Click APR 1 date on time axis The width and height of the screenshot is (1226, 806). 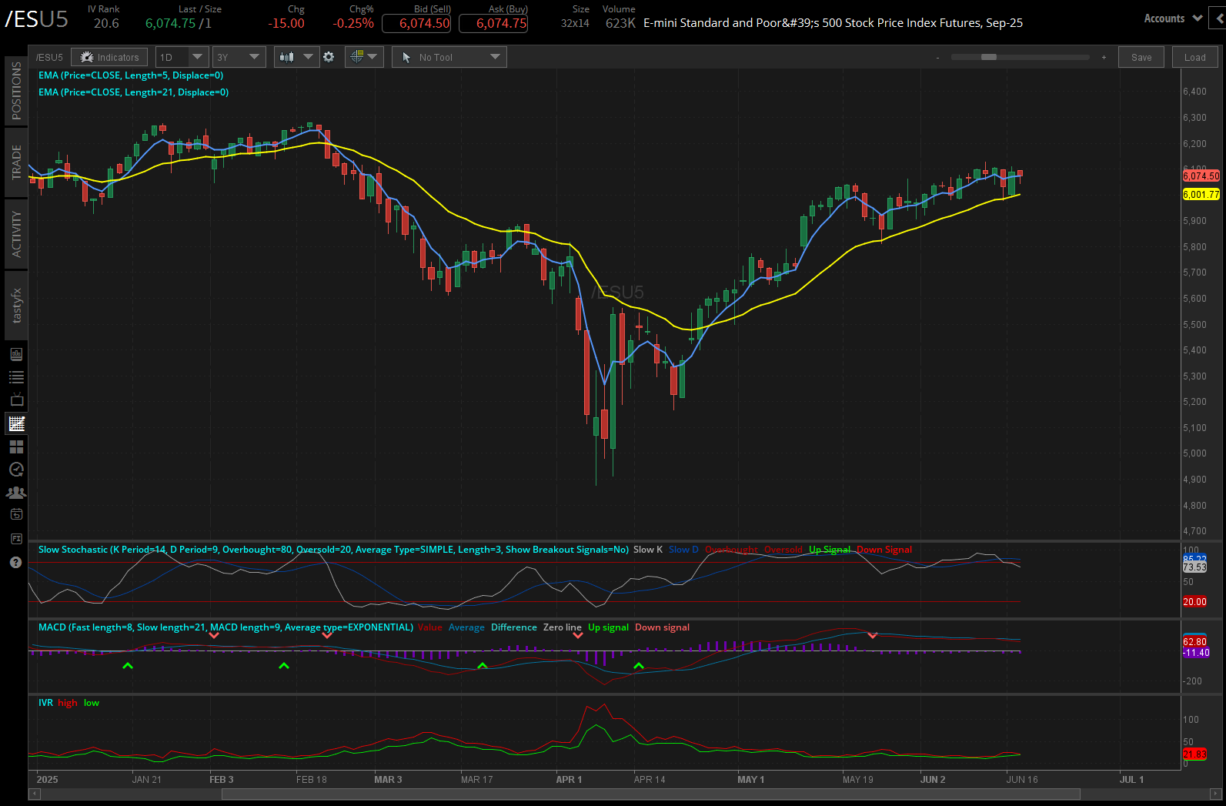coord(570,780)
